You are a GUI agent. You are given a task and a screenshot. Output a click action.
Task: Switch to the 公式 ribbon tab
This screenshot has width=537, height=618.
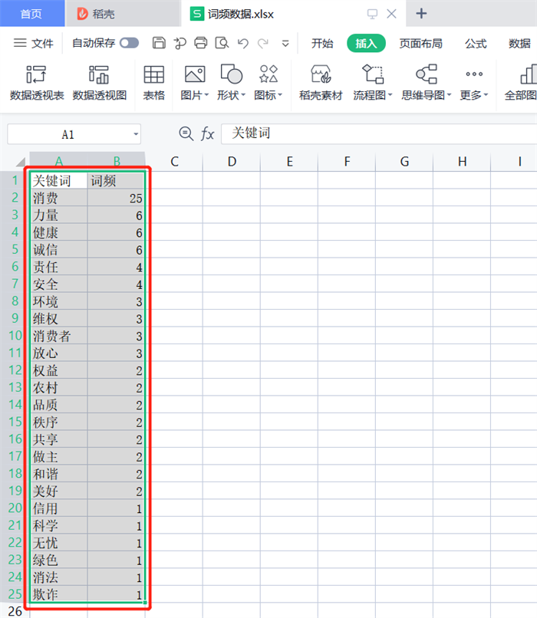[476, 44]
